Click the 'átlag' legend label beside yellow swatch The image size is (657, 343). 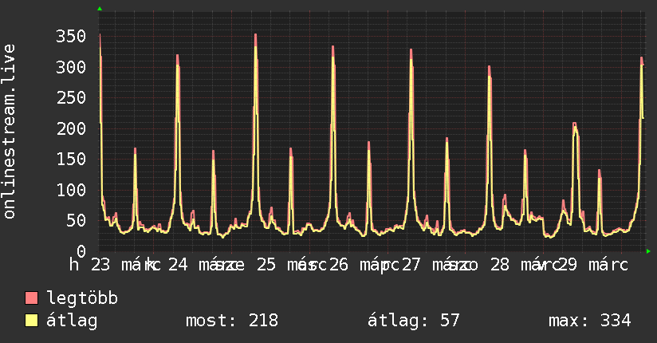click(x=72, y=321)
